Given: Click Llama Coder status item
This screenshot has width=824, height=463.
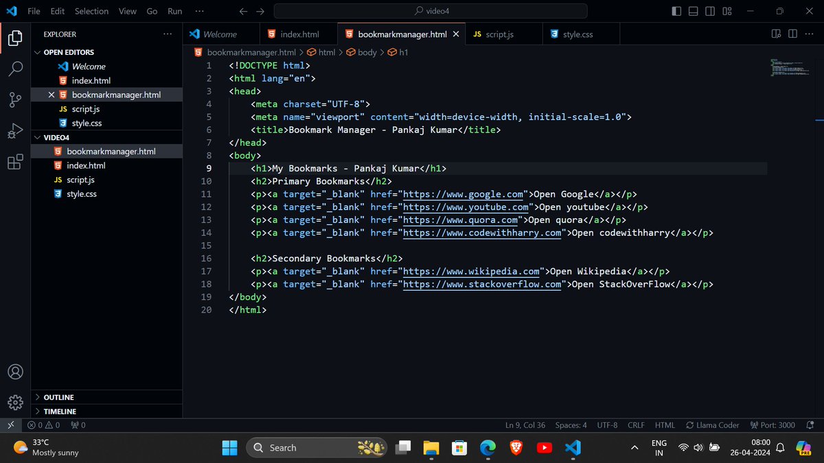Looking at the screenshot, I should click(x=713, y=425).
